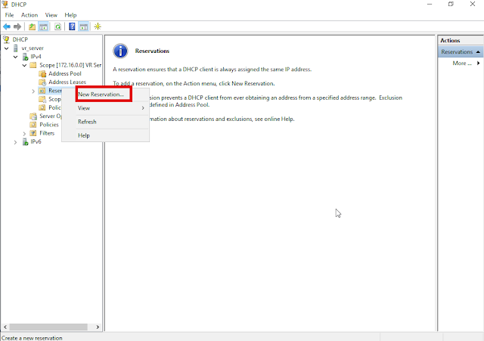Click the Actions pane header
Image resolution: width=484 pixels, height=341 pixels.
pos(461,40)
